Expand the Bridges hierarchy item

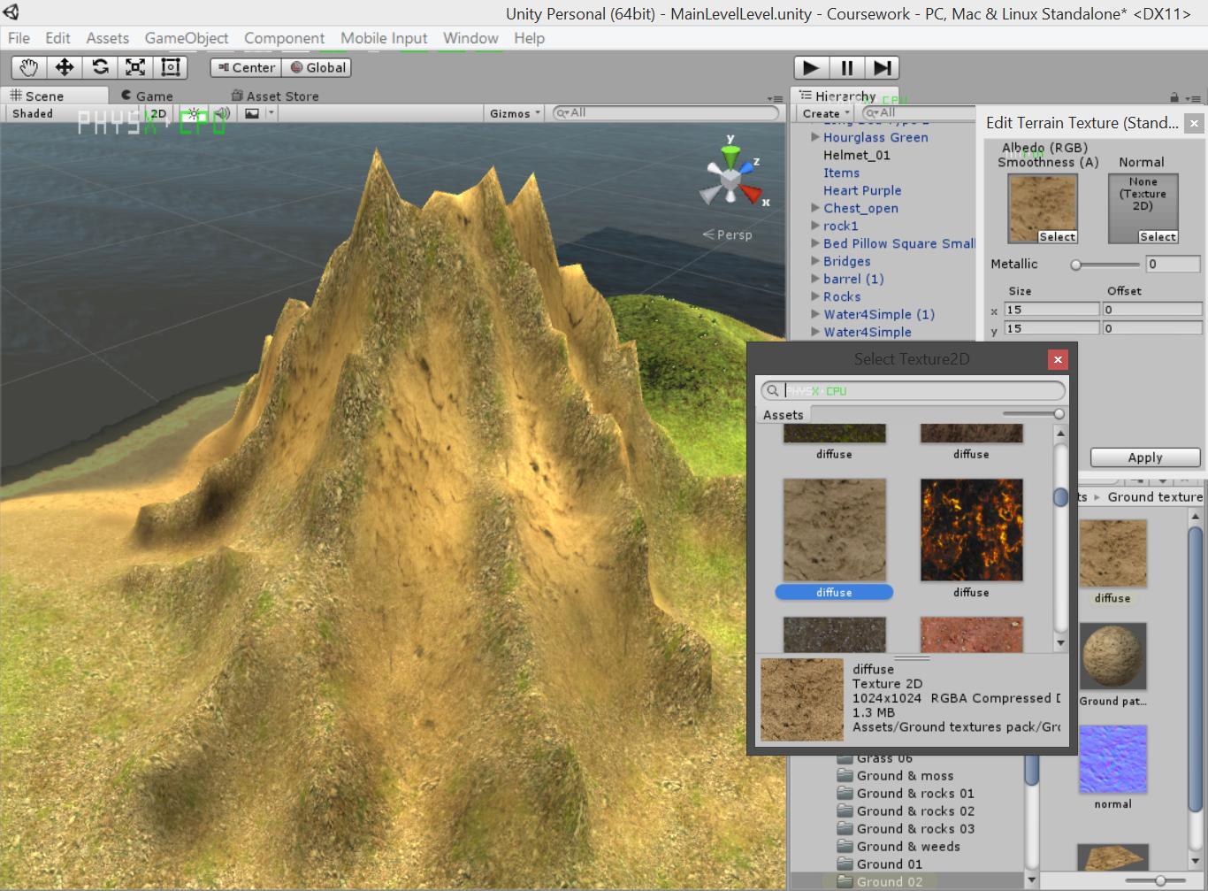coord(815,261)
